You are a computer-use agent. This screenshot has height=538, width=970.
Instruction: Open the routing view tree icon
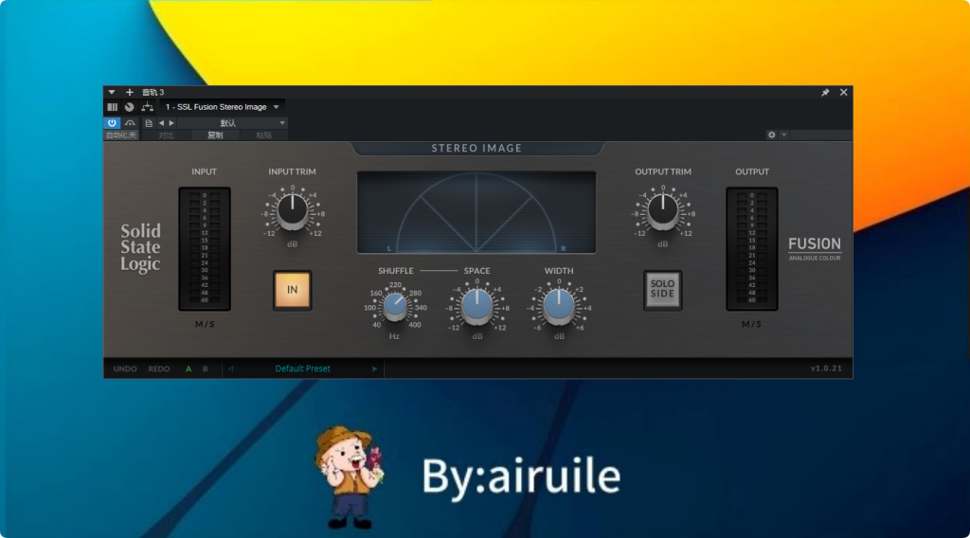tap(147, 107)
